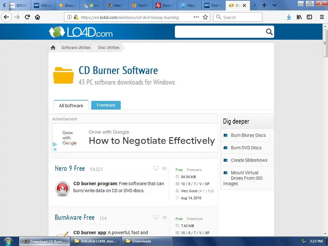Open Software Utilities breadcrumb link

76,48
